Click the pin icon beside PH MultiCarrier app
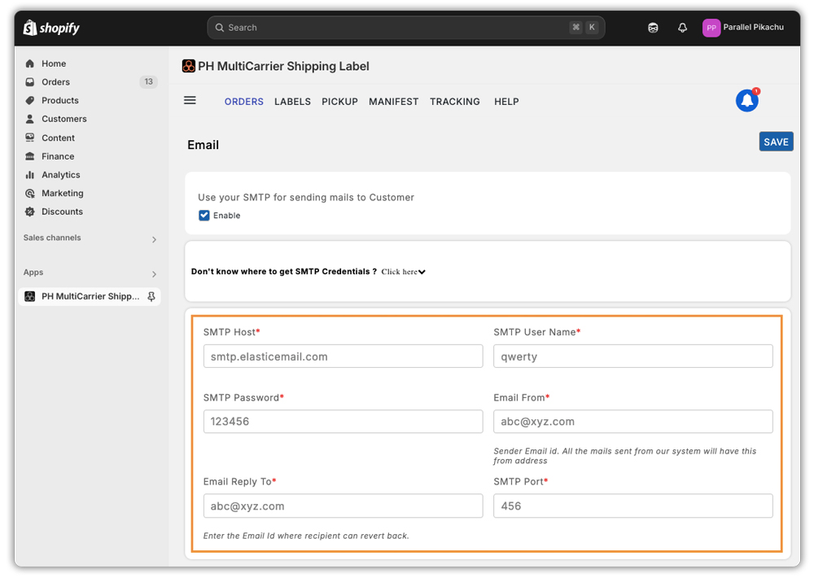This screenshot has width=814, height=578. coord(151,296)
